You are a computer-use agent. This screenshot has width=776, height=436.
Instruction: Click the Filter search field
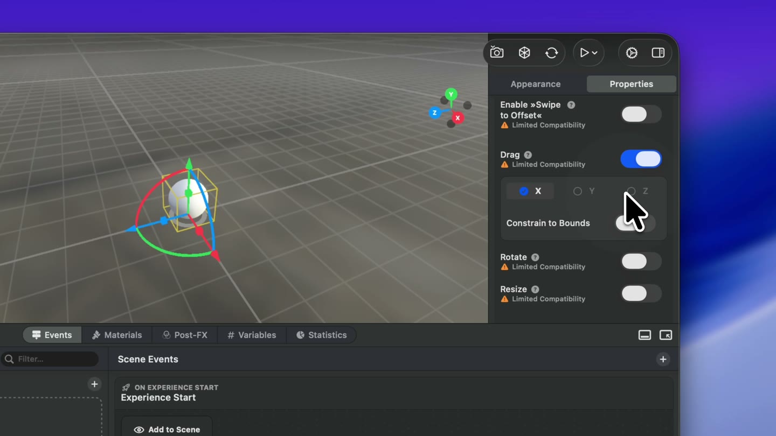(50, 359)
